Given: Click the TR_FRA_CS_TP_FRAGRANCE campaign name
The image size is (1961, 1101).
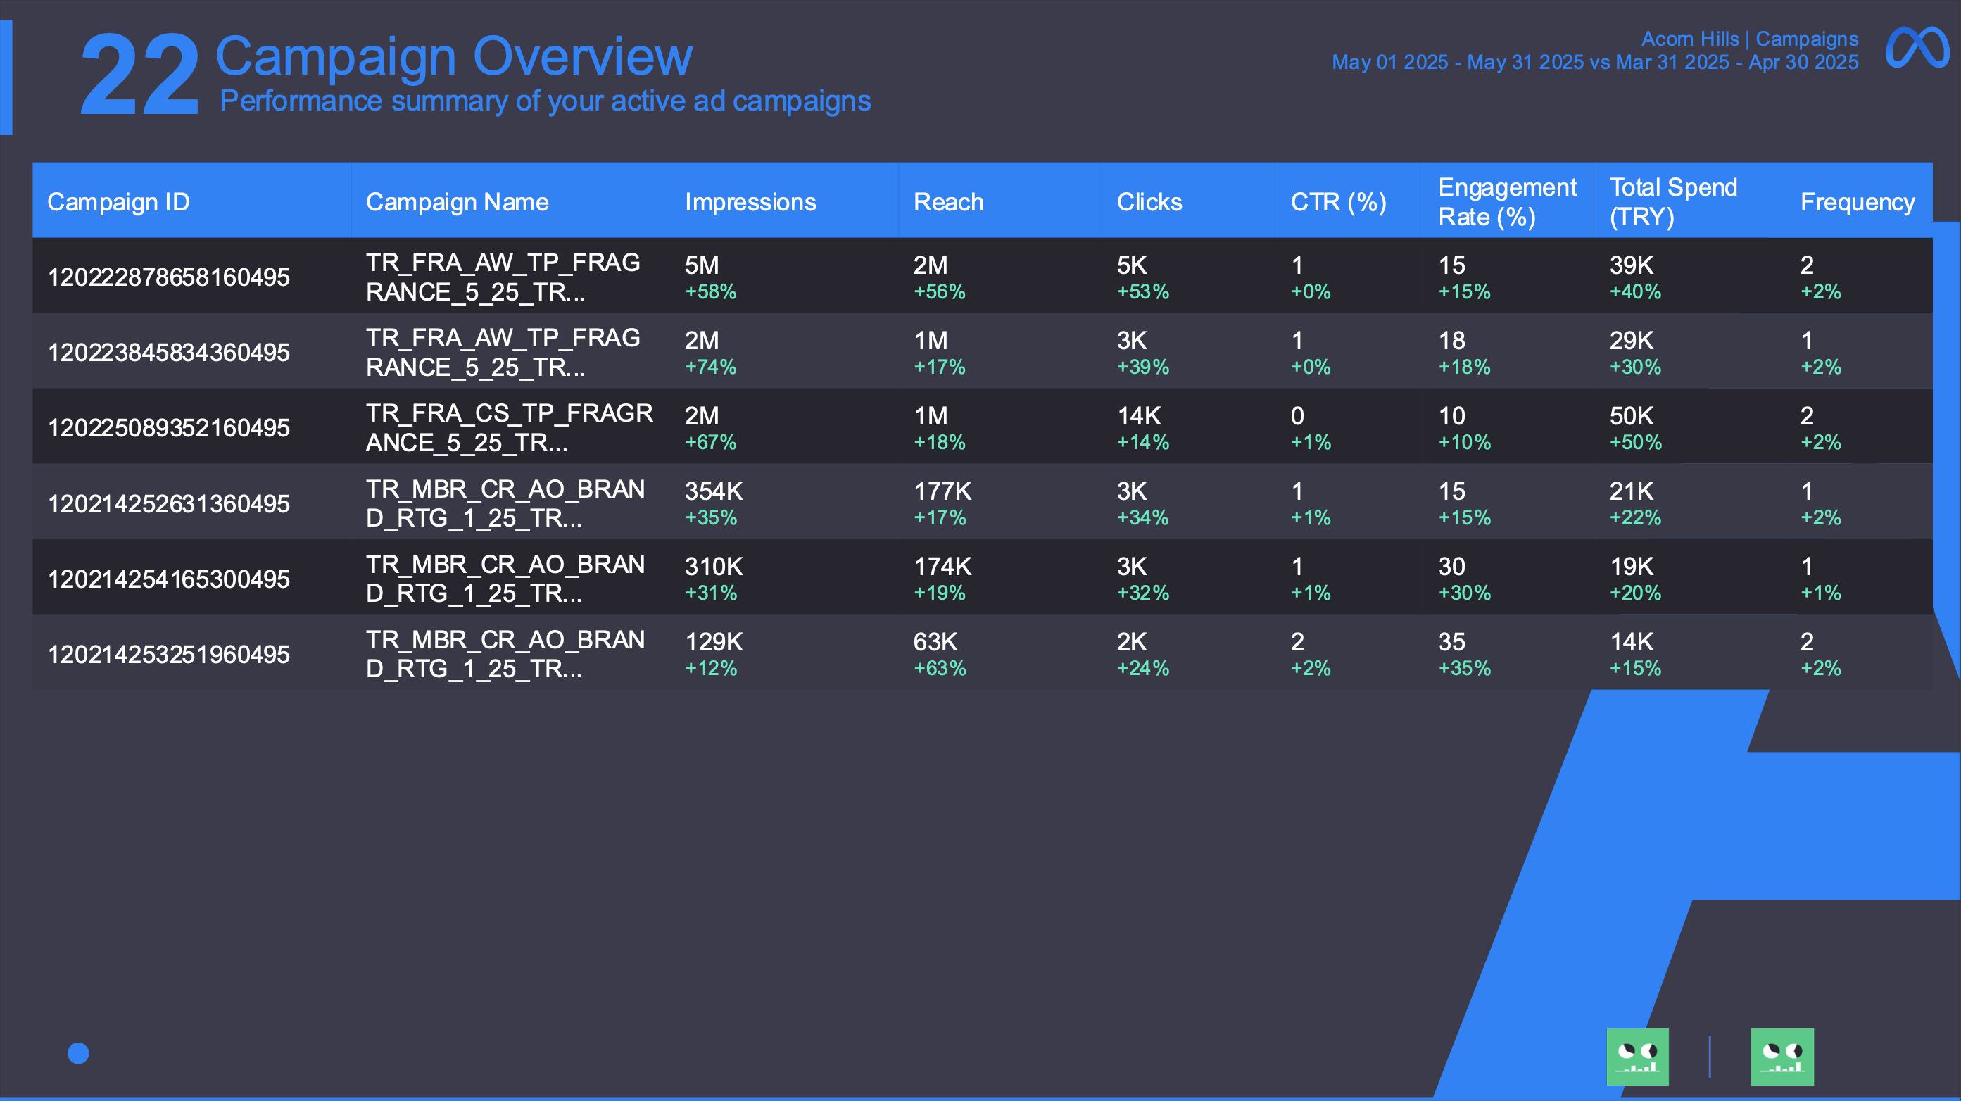Looking at the screenshot, I should (510, 428).
